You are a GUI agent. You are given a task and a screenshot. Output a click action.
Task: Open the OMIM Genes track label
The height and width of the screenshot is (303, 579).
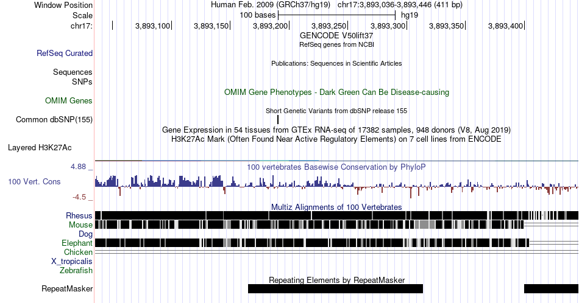pyautogui.click(x=69, y=100)
